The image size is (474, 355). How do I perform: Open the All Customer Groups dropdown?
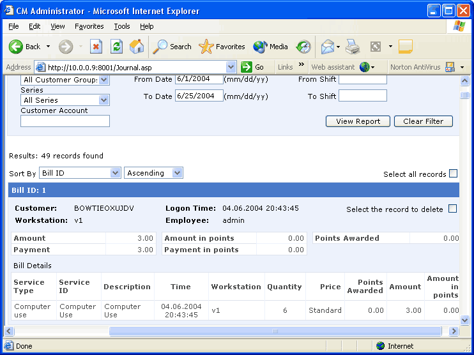pyautogui.click(x=104, y=80)
